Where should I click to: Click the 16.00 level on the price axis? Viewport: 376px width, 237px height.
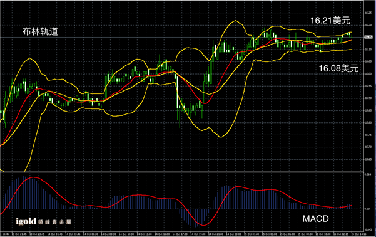tap(368, 74)
